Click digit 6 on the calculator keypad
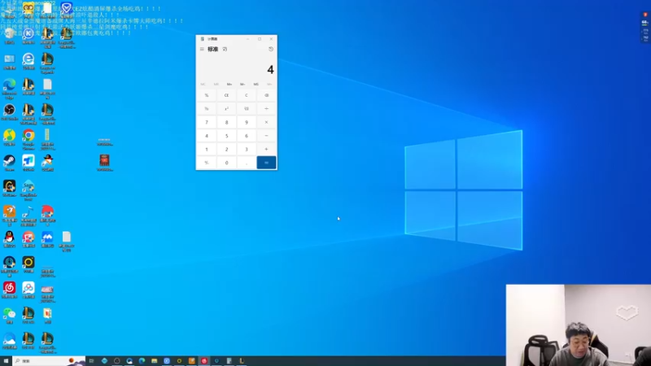Viewport: 651px width, 366px height. (247, 136)
